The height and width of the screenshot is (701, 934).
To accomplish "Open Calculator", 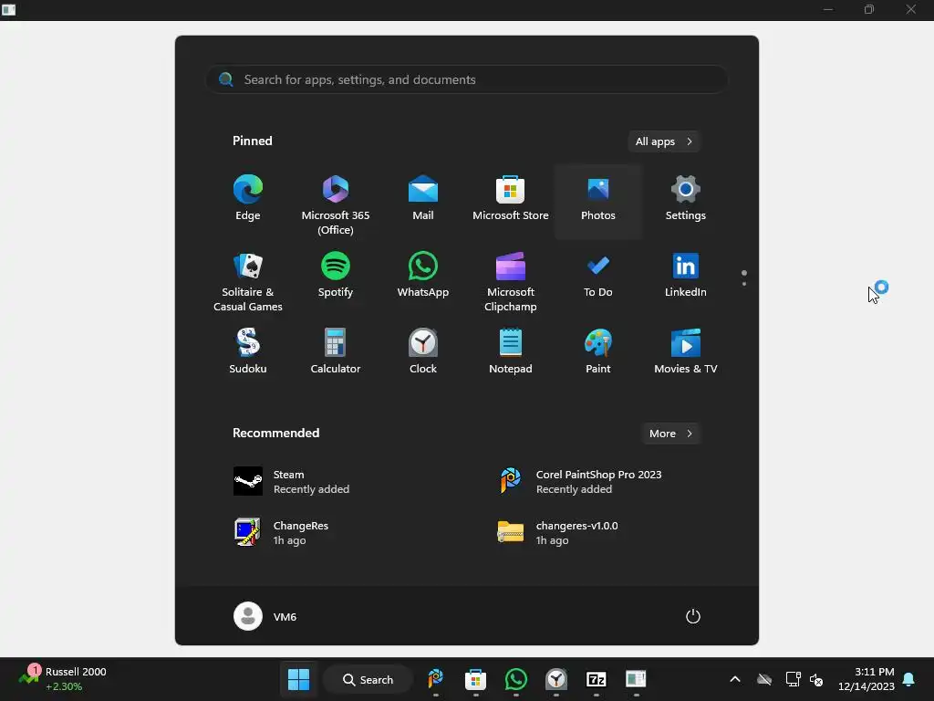I will pos(336,352).
